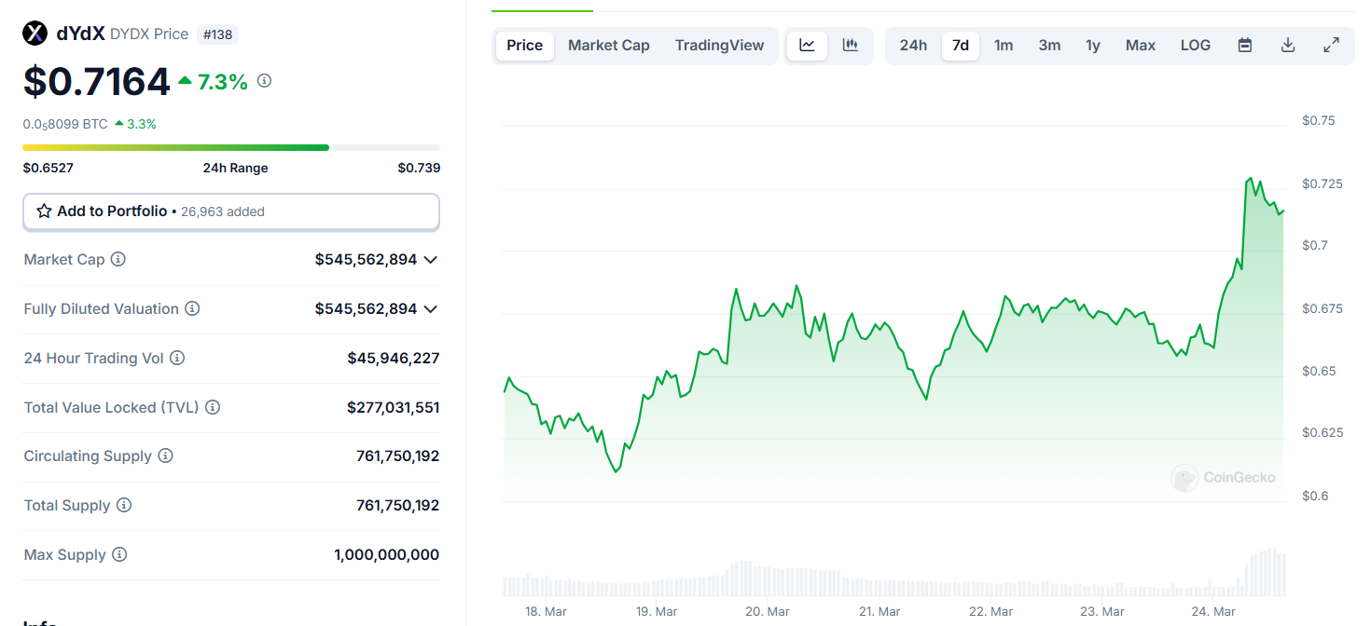Image resolution: width=1371 pixels, height=626 pixels.
Task: Click the star icon in Add to Portfolio
Action: [x=44, y=211]
